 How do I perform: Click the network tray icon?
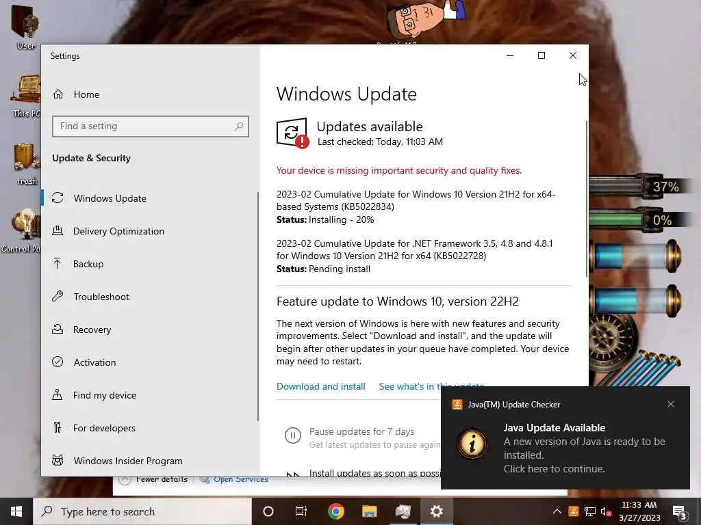[589, 511]
